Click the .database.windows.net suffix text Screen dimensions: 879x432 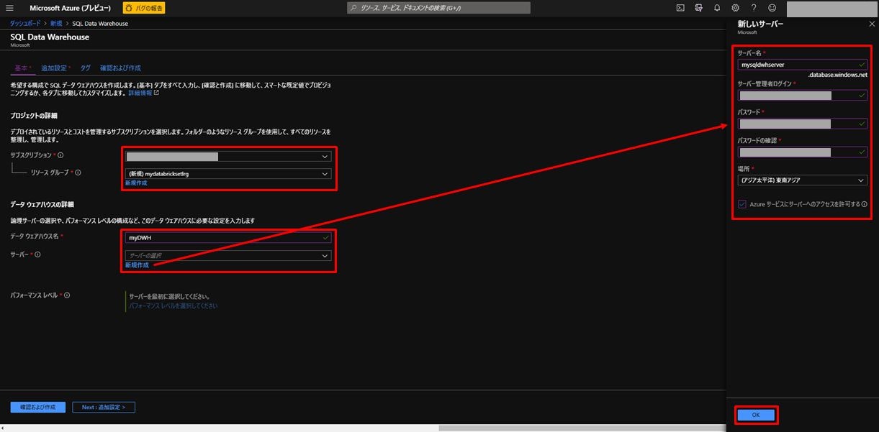pos(837,75)
